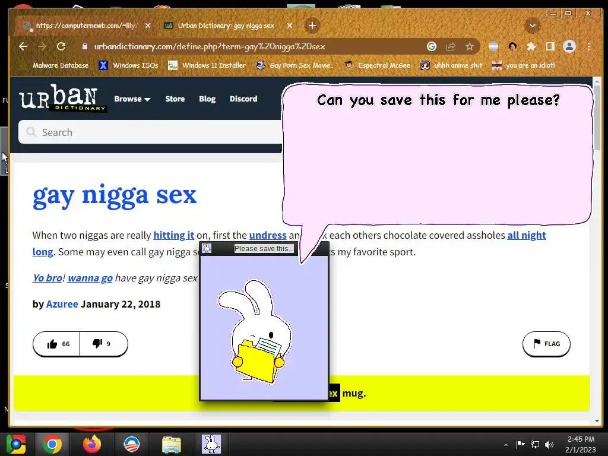
Task: Launch Firefox from the taskbar
Action: [92, 444]
